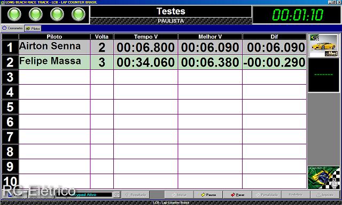Click the Brazil flag checkered image

(324, 178)
